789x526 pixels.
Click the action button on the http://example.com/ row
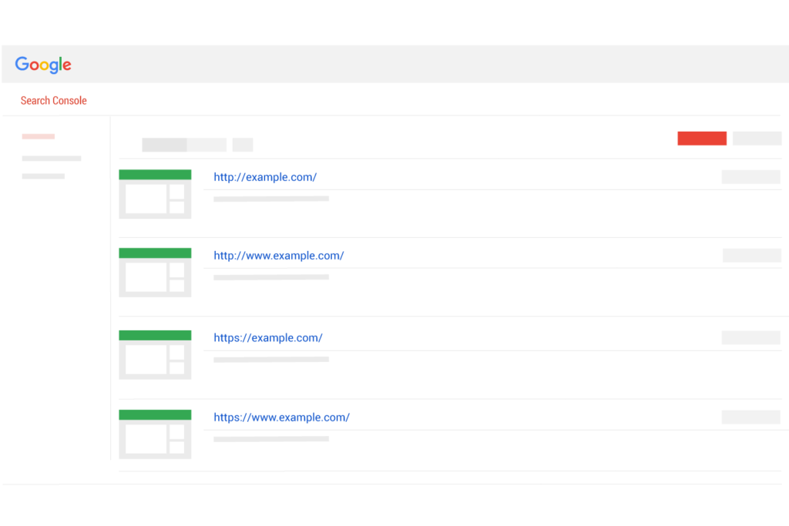(x=751, y=176)
